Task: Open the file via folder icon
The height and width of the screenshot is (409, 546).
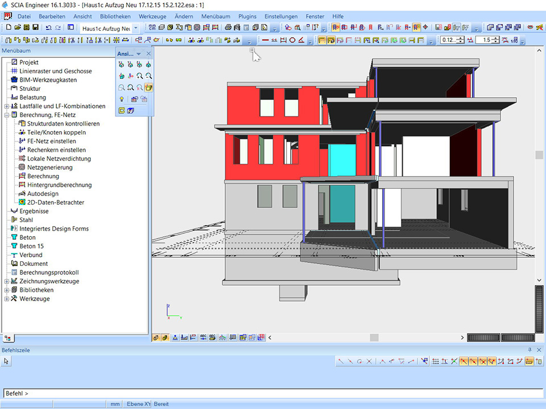Action: [x=17, y=27]
